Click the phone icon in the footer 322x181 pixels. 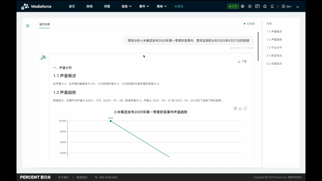[96, 177]
